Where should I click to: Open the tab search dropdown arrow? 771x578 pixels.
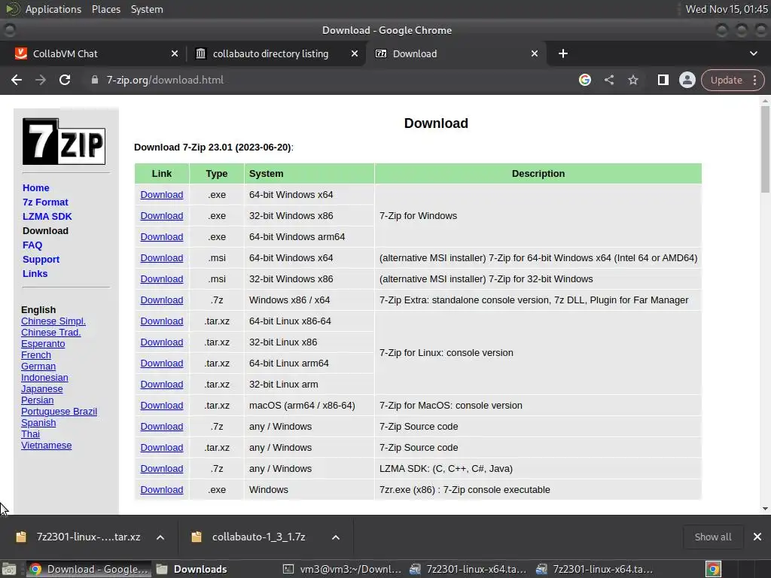(753, 53)
